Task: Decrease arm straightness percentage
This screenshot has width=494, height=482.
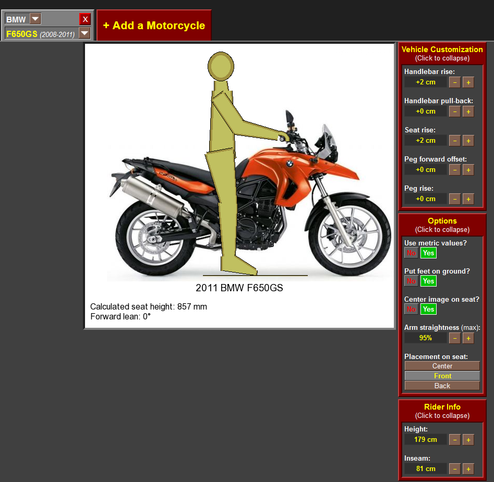Action: (454, 338)
